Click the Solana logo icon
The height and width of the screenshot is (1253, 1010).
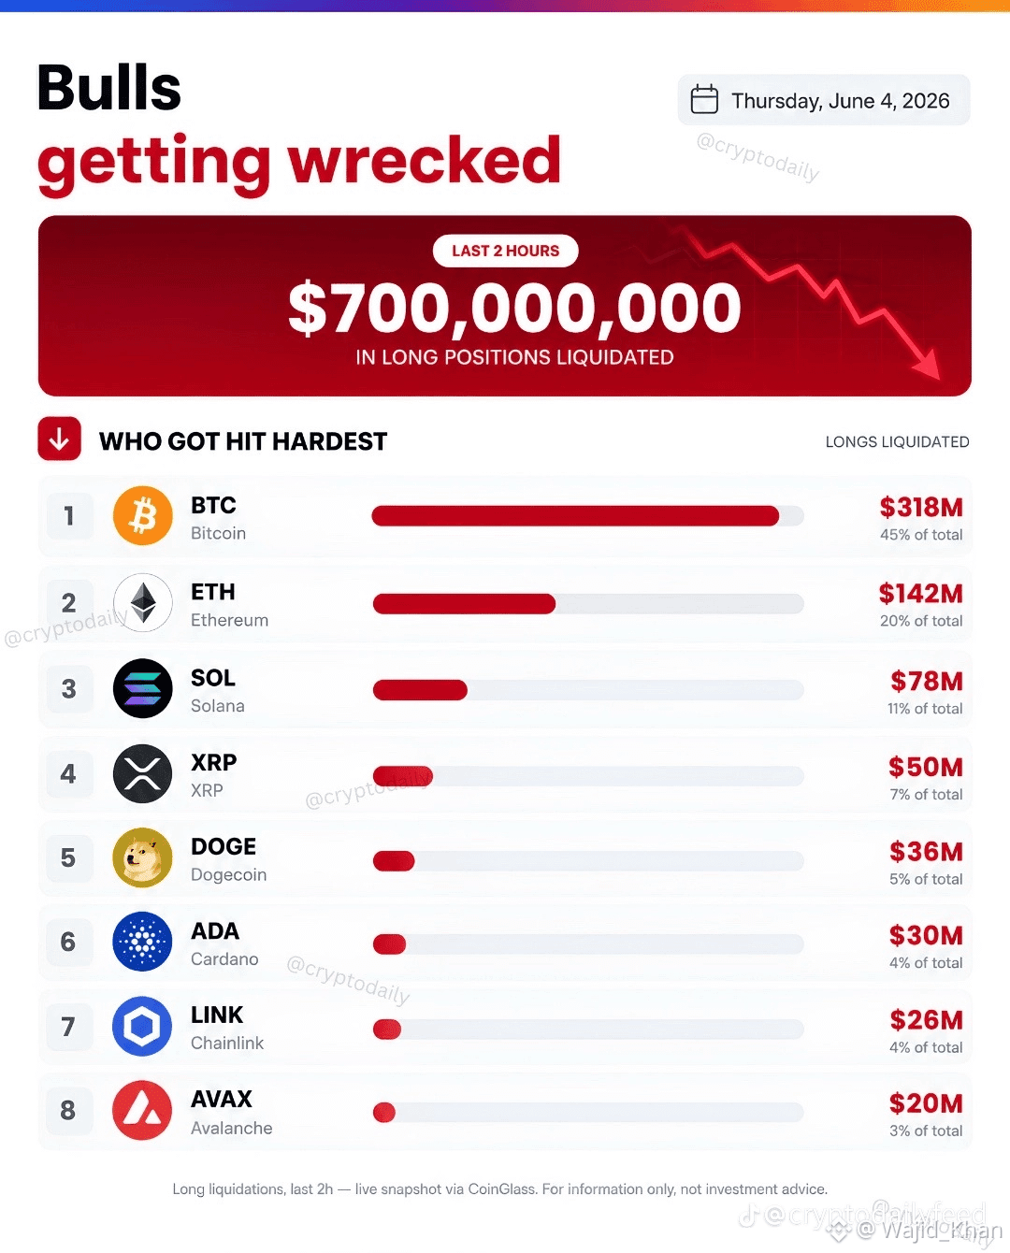point(143,689)
